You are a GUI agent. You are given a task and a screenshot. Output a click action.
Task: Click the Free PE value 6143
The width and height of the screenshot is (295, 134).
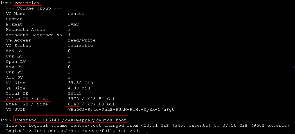pos(73,104)
